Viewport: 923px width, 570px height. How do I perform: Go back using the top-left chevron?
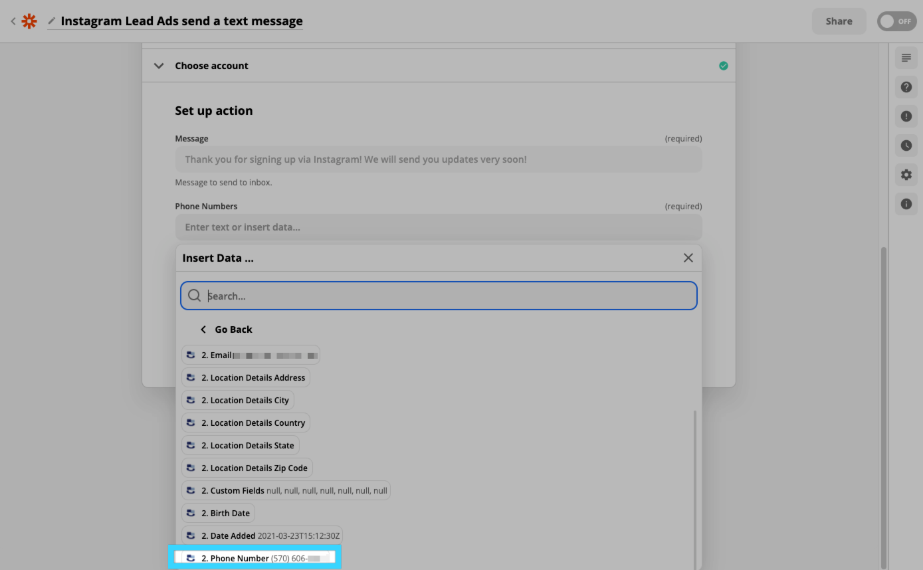pyautogui.click(x=13, y=21)
